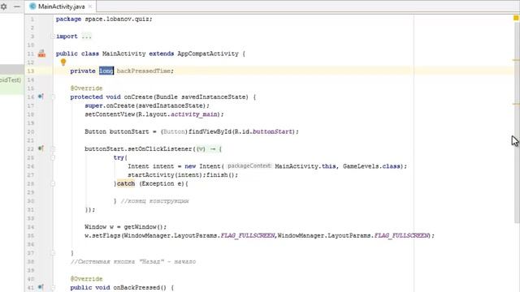Viewport: 520px width, 292px height.
Task: Click the fold end marker on line 37
Action: (x=53, y=253)
